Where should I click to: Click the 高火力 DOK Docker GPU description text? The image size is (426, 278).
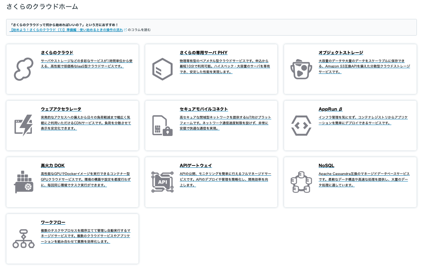pos(86,179)
